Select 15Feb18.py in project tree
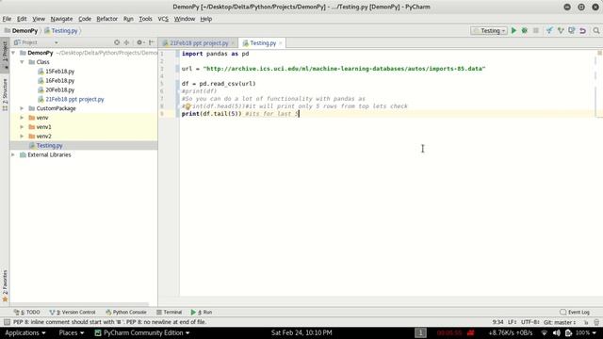Image resolution: width=603 pixels, height=339 pixels. (x=60, y=72)
